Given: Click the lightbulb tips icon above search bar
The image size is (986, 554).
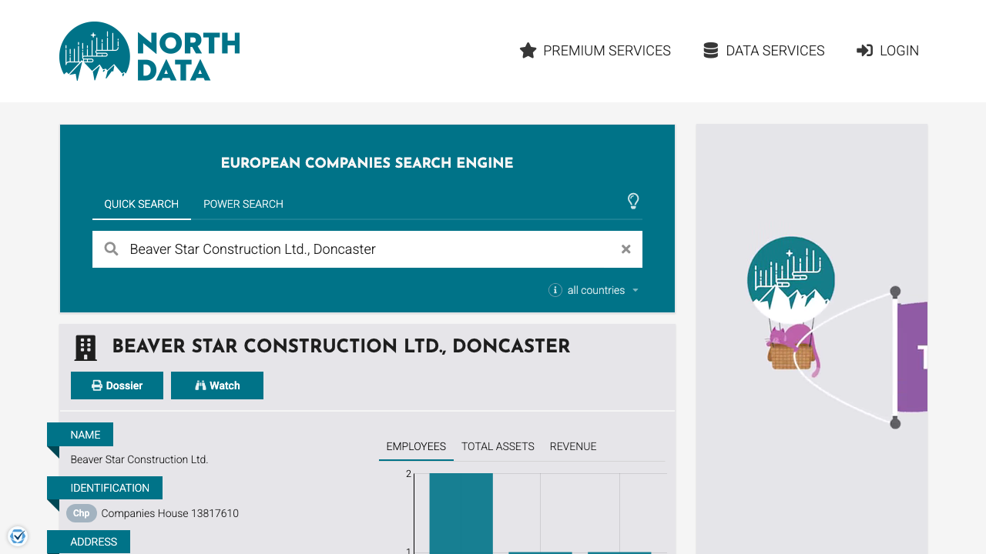Looking at the screenshot, I should tap(633, 202).
